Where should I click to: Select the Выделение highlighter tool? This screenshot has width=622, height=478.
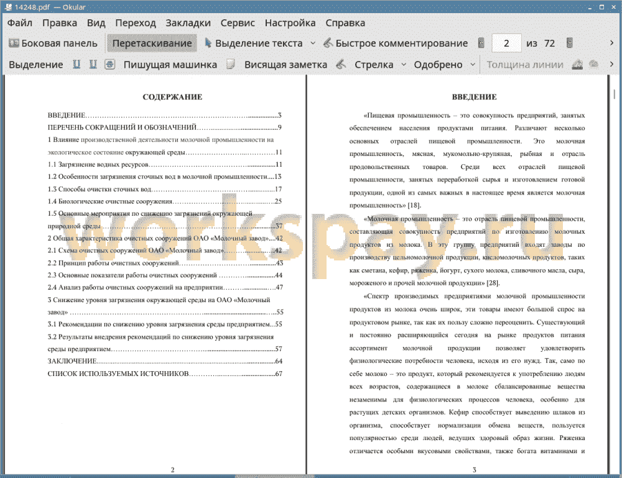click(35, 65)
